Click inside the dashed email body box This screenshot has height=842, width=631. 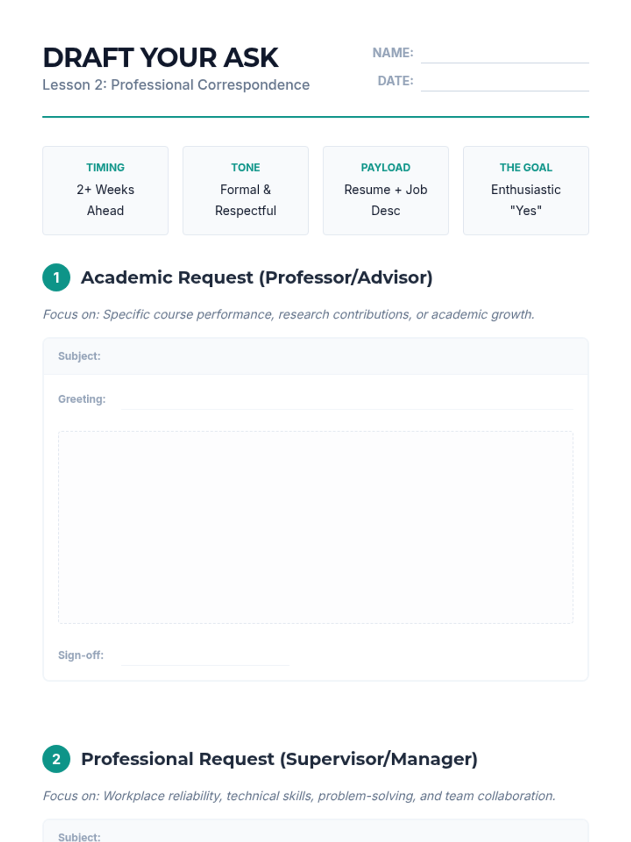pyautogui.click(x=315, y=527)
